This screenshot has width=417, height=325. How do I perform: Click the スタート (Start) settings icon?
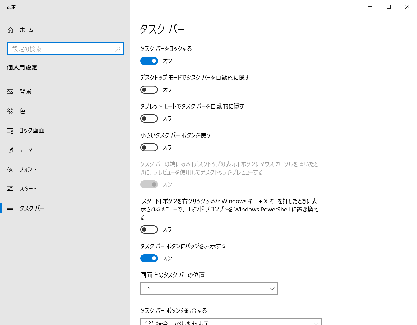[x=10, y=188]
